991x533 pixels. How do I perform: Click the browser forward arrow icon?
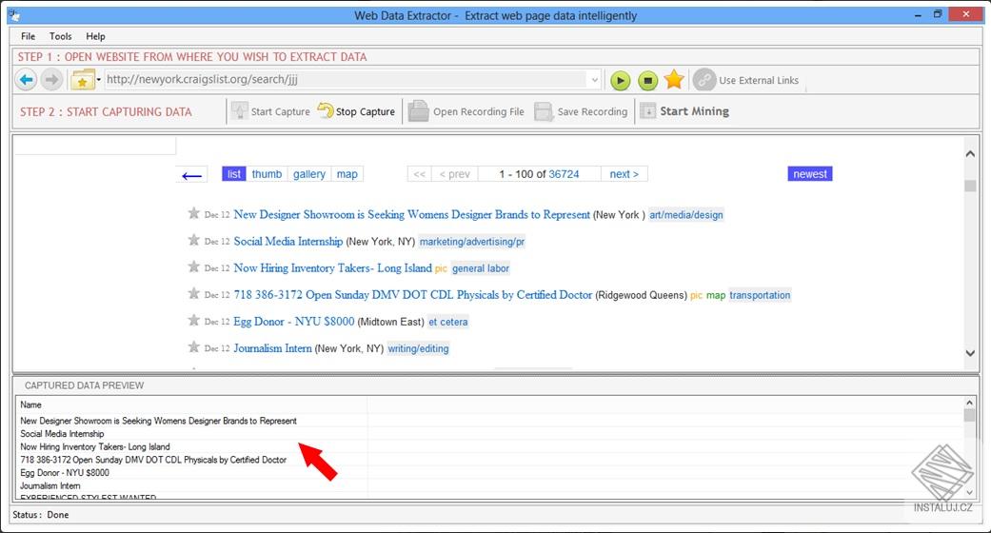pos(51,80)
